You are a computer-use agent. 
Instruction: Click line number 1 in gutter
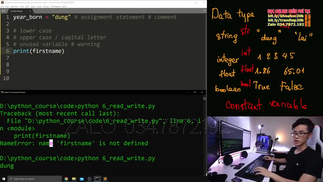[8, 17]
